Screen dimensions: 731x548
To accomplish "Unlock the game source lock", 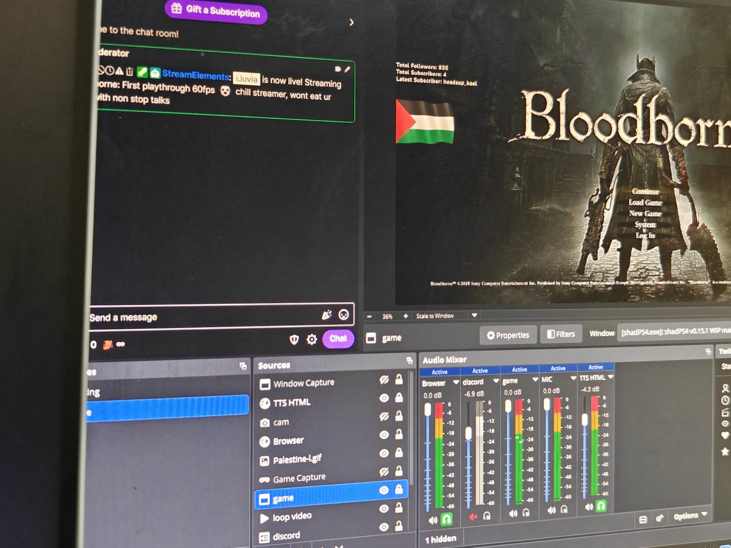I will [x=399, y=489].
